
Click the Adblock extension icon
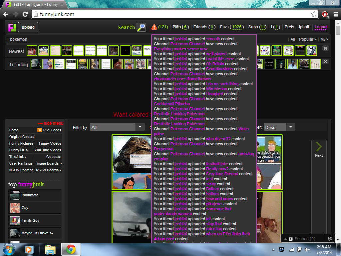coord(325,14)
